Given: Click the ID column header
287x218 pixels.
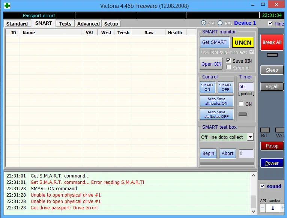Looking at the screenshot, I should click(12, 33).
